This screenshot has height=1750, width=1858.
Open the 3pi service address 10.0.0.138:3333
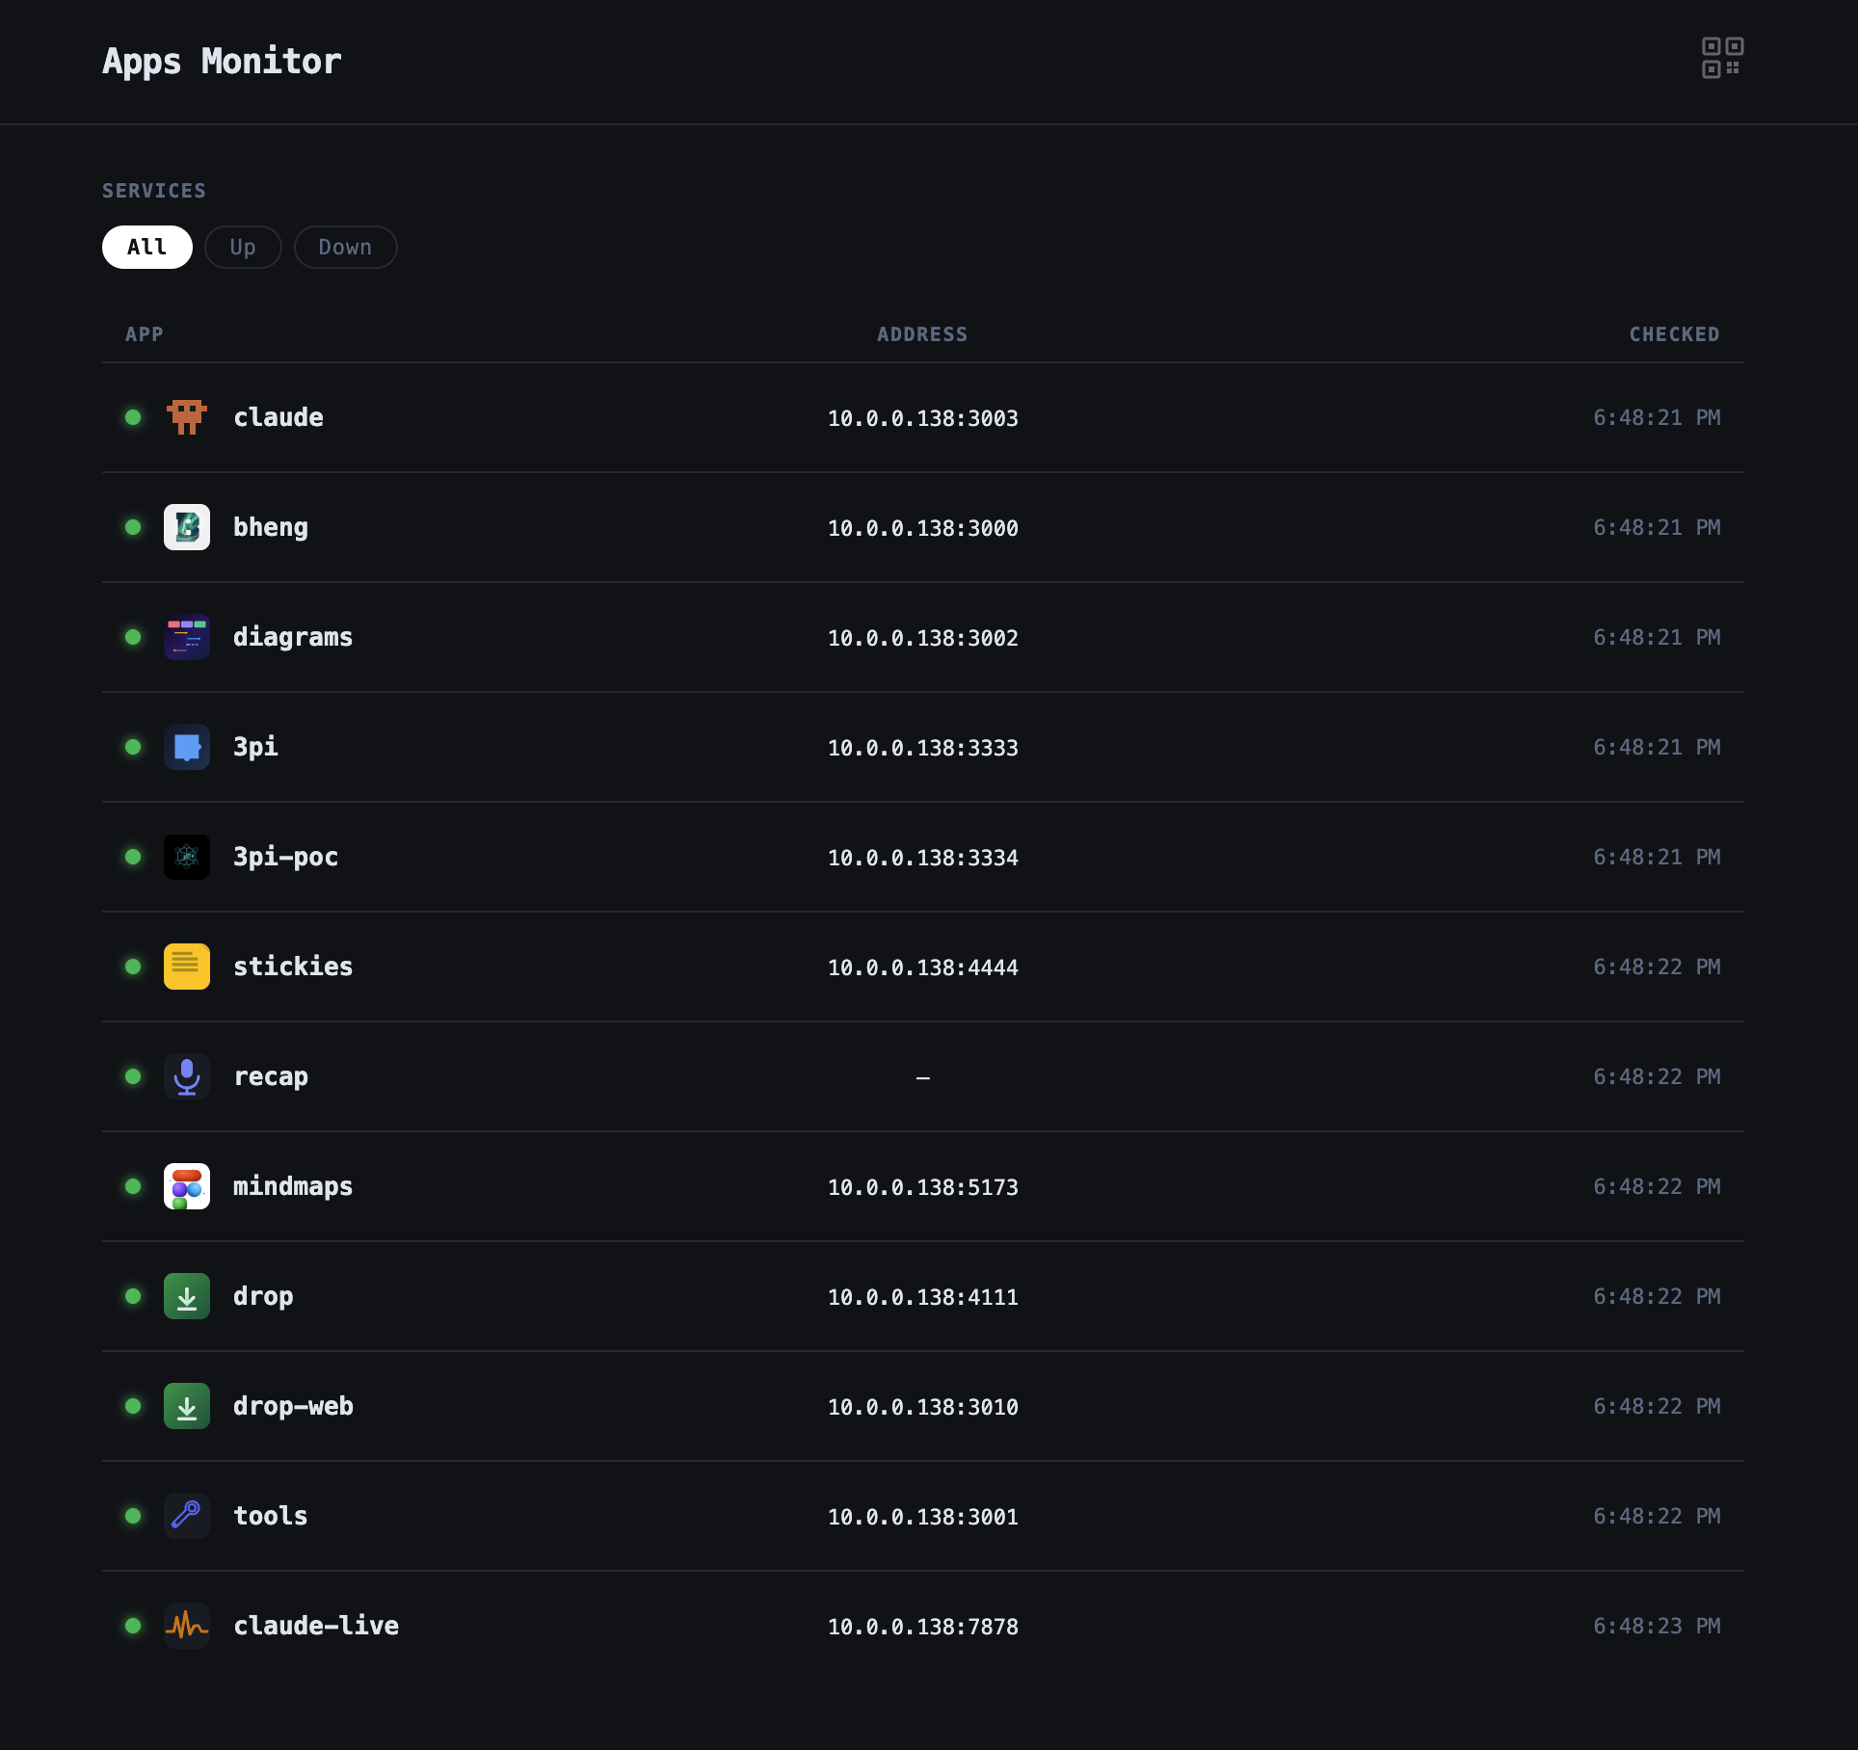(x=922, y=748)
